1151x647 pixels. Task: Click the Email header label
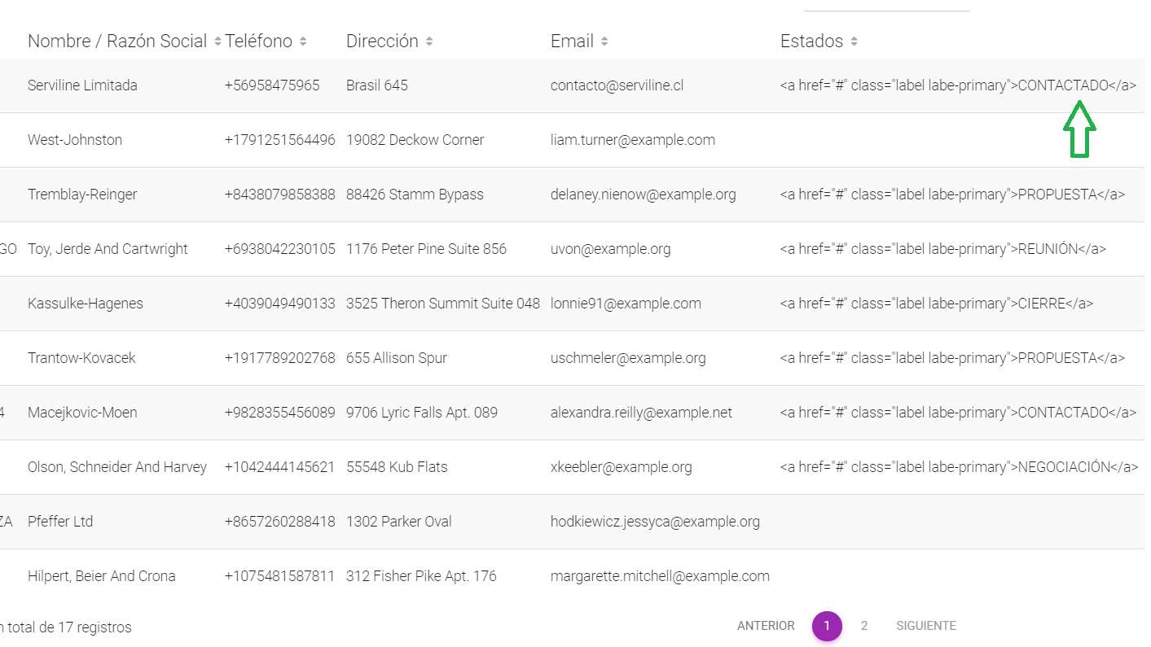(572, 42)
